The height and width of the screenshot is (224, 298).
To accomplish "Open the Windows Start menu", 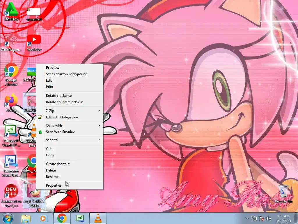I will 8,218.
